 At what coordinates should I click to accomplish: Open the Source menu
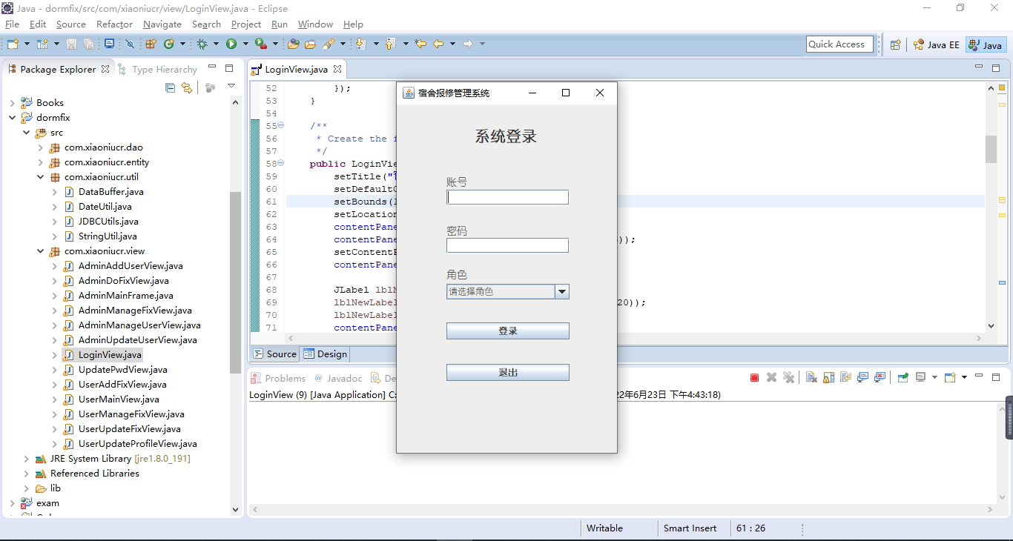point(71,24)
